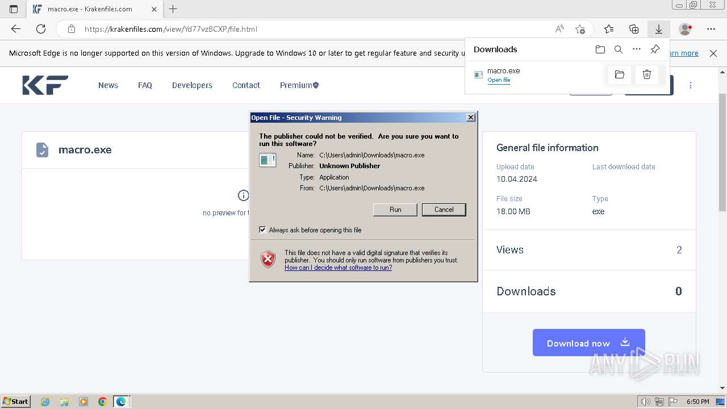Image resolution: width=727 pixels, height=409 pixels.
Task: Open the Favorites list icon
Action: click(x=609, y=29)
